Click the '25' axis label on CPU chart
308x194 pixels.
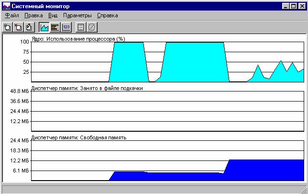[x=26, y=72]
